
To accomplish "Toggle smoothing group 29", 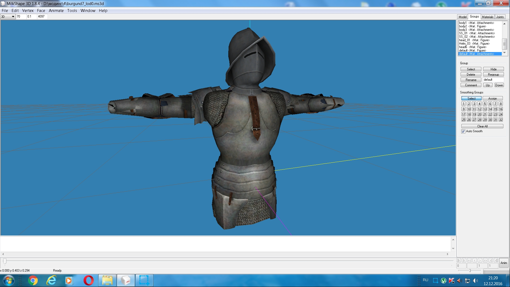I will coord(485,120).
